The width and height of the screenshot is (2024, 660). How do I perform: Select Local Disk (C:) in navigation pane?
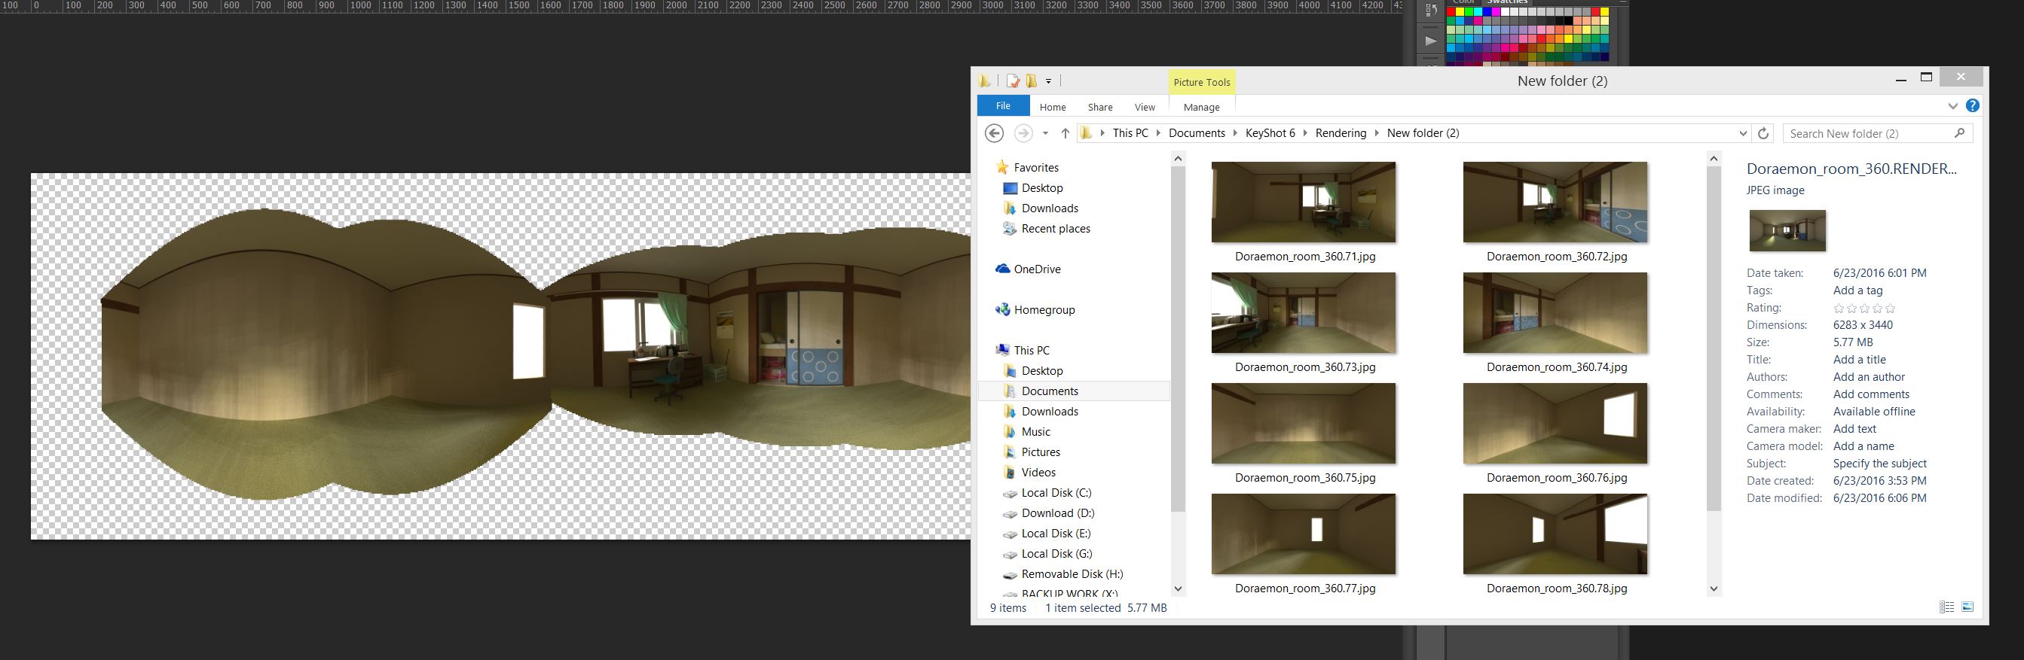pos(1055,493)
